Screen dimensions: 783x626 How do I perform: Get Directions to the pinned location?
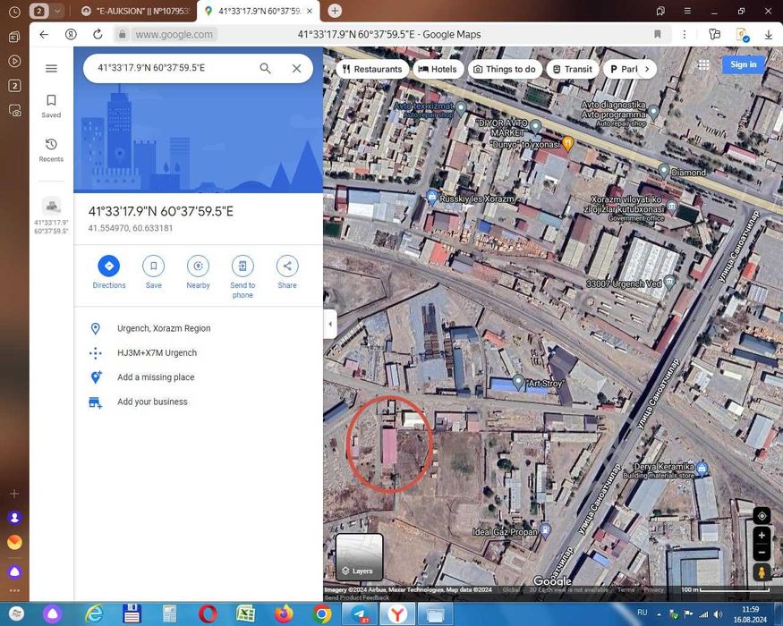coord(109,272)
